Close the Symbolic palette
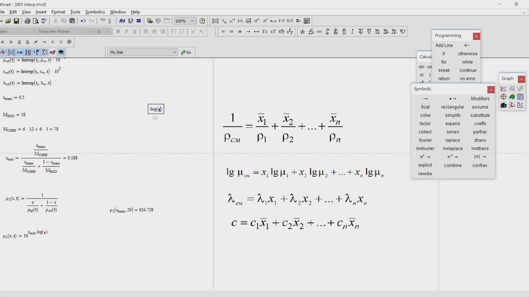 coord(491,90)
